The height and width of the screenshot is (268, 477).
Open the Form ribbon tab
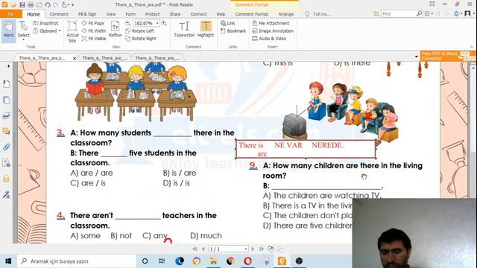tap(130, 14)
